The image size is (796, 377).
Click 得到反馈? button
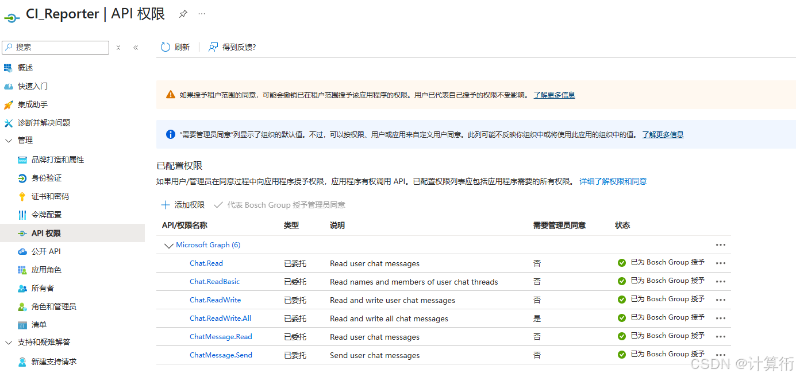click(232, 47)
